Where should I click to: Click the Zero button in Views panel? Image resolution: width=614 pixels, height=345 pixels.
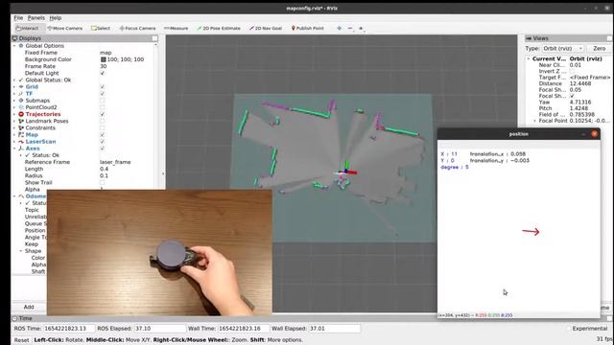coord(599,49)
